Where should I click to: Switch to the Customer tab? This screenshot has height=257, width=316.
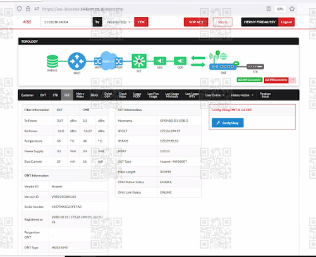pos(27,95)
